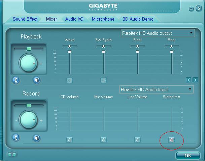
Task: Mute the Wave channel
Action: click(x=69, y=80)
